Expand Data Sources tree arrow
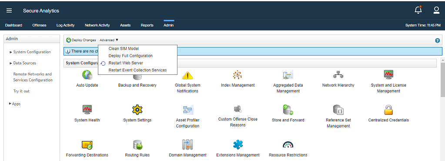This screenshot has width=445, height=161. click(x=11, y=64)
